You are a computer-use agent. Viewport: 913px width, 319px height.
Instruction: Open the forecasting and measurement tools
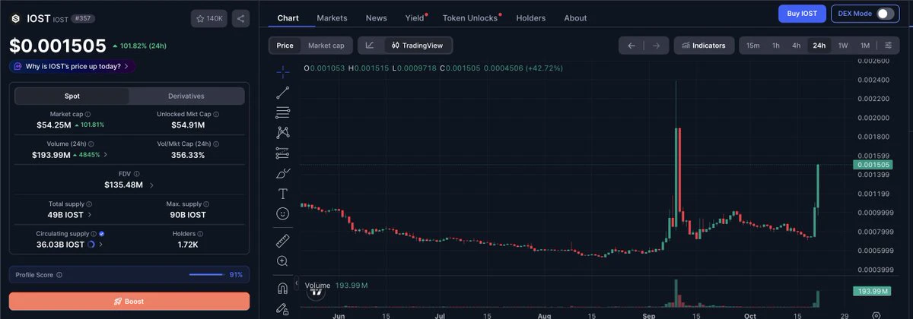pos(282,153)
